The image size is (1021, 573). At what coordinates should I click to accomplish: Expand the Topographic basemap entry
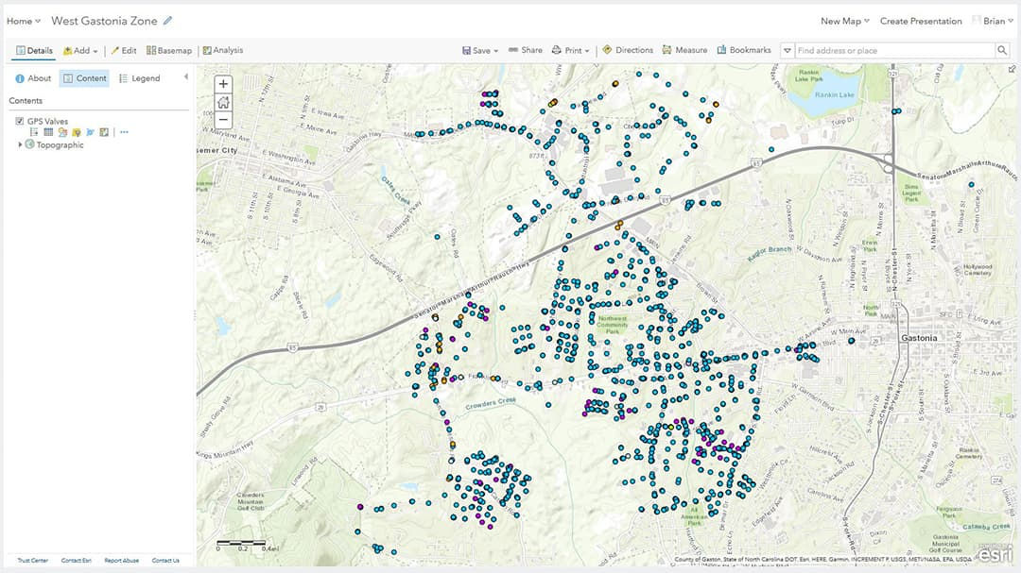pyautogui.click(x=21, y=144)
